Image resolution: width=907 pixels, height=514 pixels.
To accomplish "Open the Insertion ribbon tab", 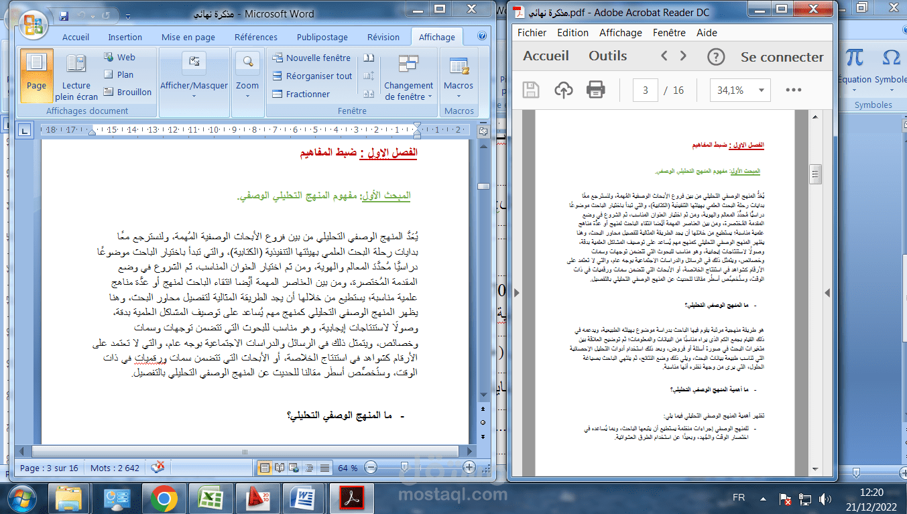I will pos(125,38).
